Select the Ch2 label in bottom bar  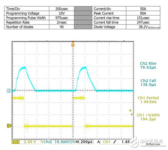[47, 142]
